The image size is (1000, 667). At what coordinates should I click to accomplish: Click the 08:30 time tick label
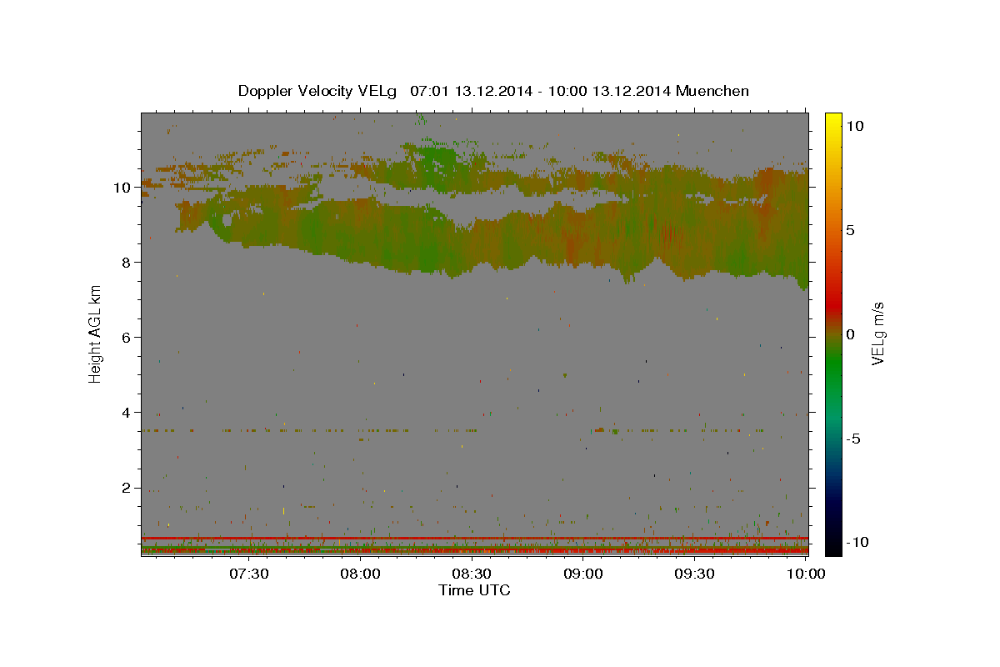472,574
